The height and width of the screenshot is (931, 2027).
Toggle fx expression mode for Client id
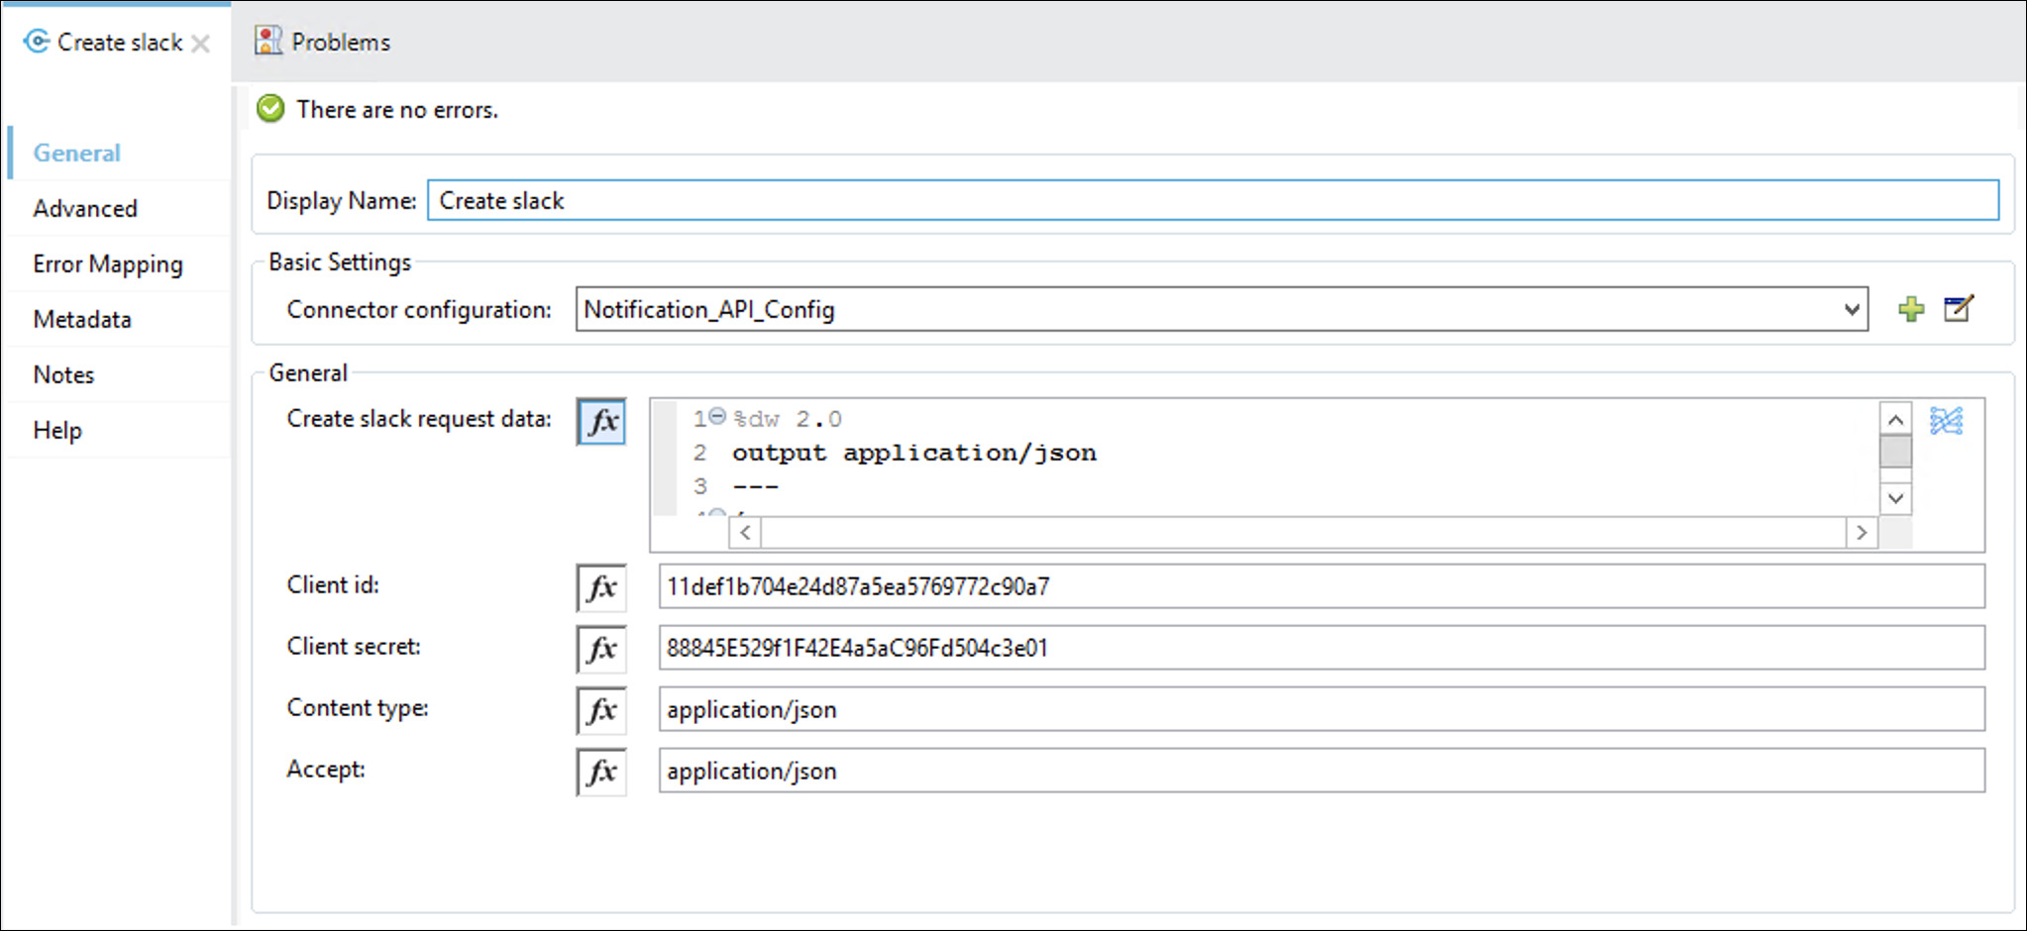click(601, 588)
